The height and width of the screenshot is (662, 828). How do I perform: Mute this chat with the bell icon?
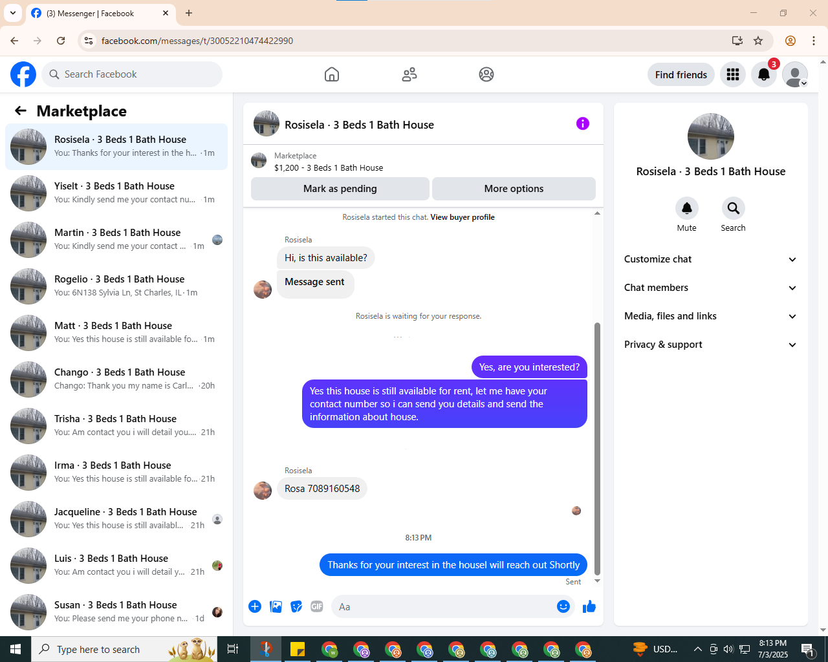tap(687, 208)
